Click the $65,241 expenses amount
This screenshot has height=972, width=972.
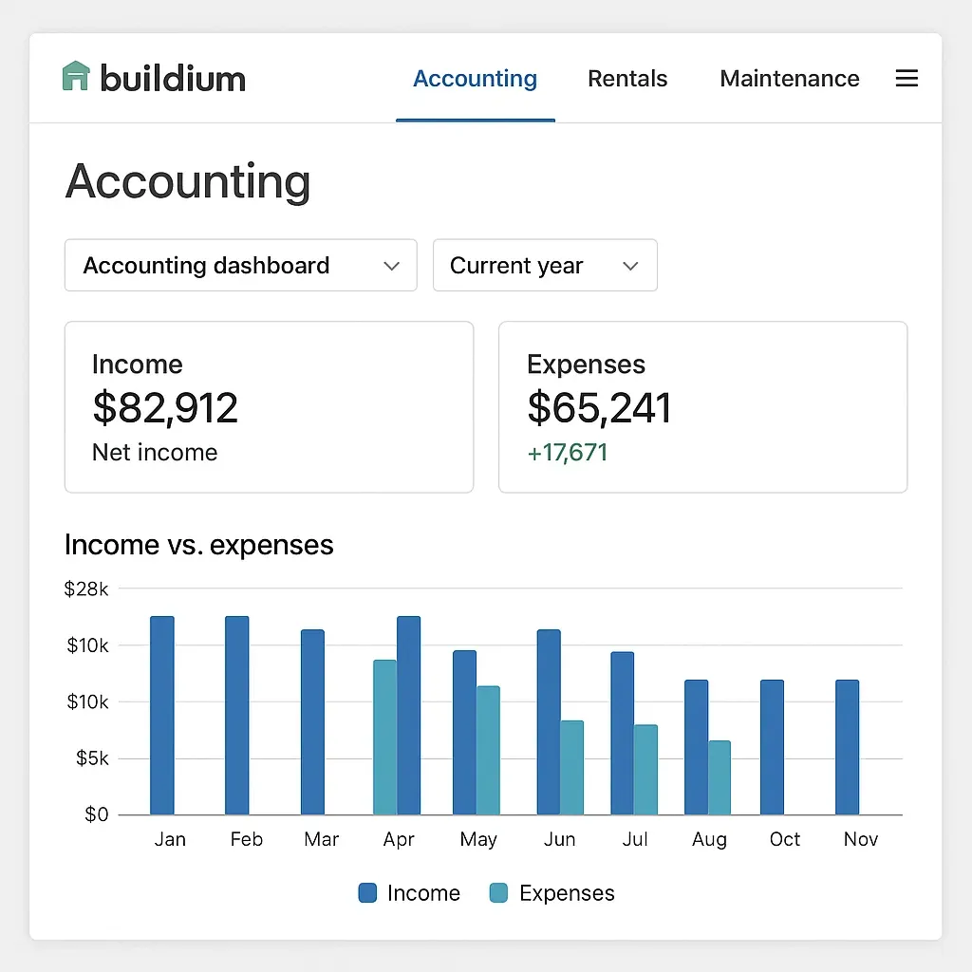coord(599,408)
